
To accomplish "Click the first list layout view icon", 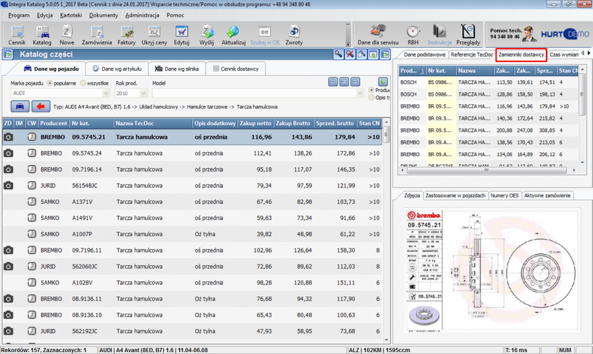I will click(x=333, y=82).
